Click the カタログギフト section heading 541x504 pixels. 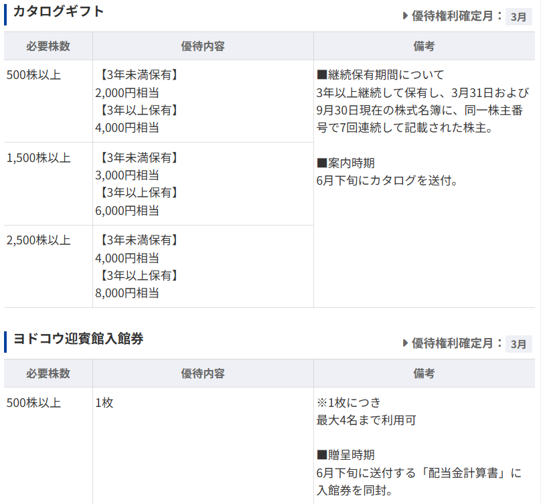tap(59, 12)
